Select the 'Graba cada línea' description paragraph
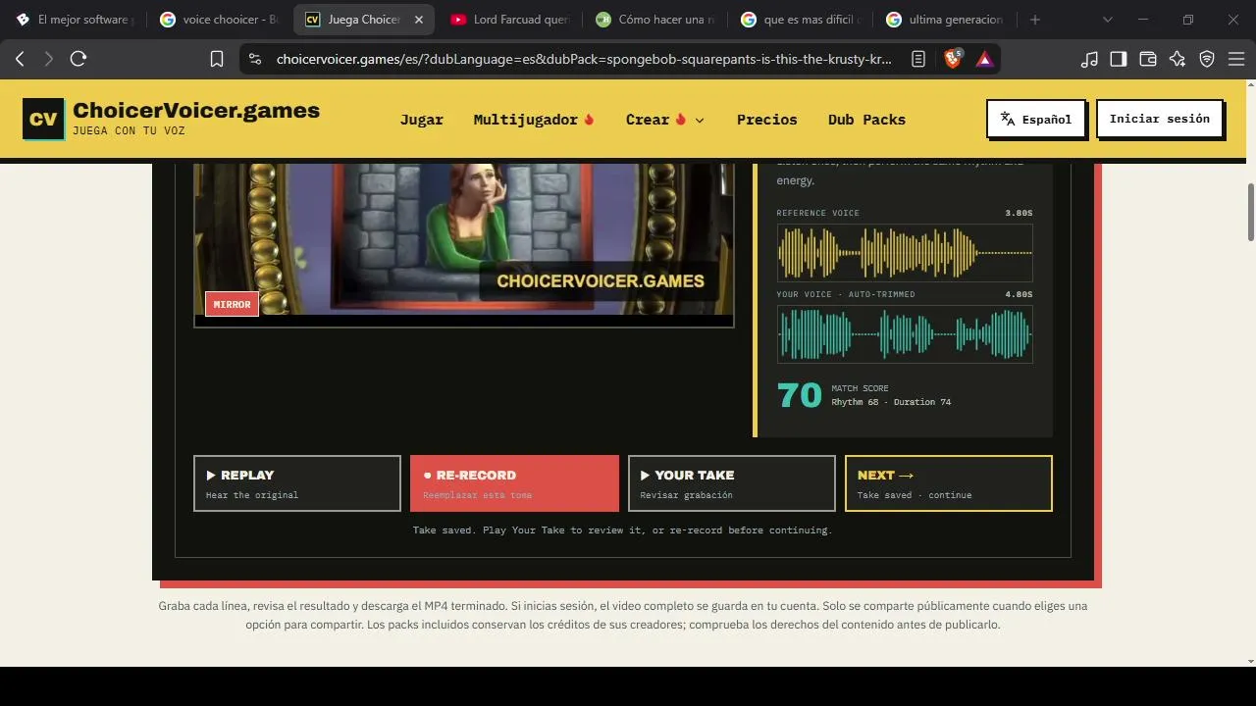The width and height of the screenshot is (1256, 706). pos(623,615)
